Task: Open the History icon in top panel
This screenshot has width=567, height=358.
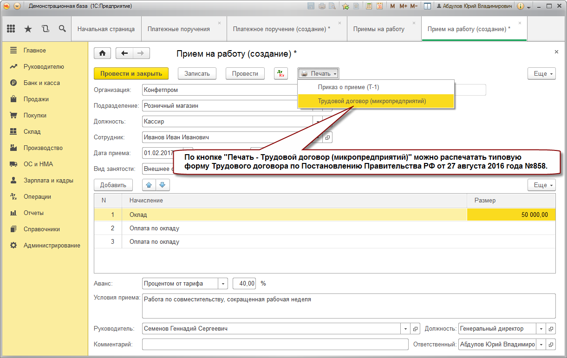Action: 45,29
